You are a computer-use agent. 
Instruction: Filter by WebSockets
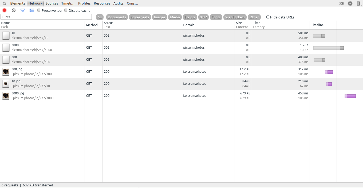pos(235,17)
